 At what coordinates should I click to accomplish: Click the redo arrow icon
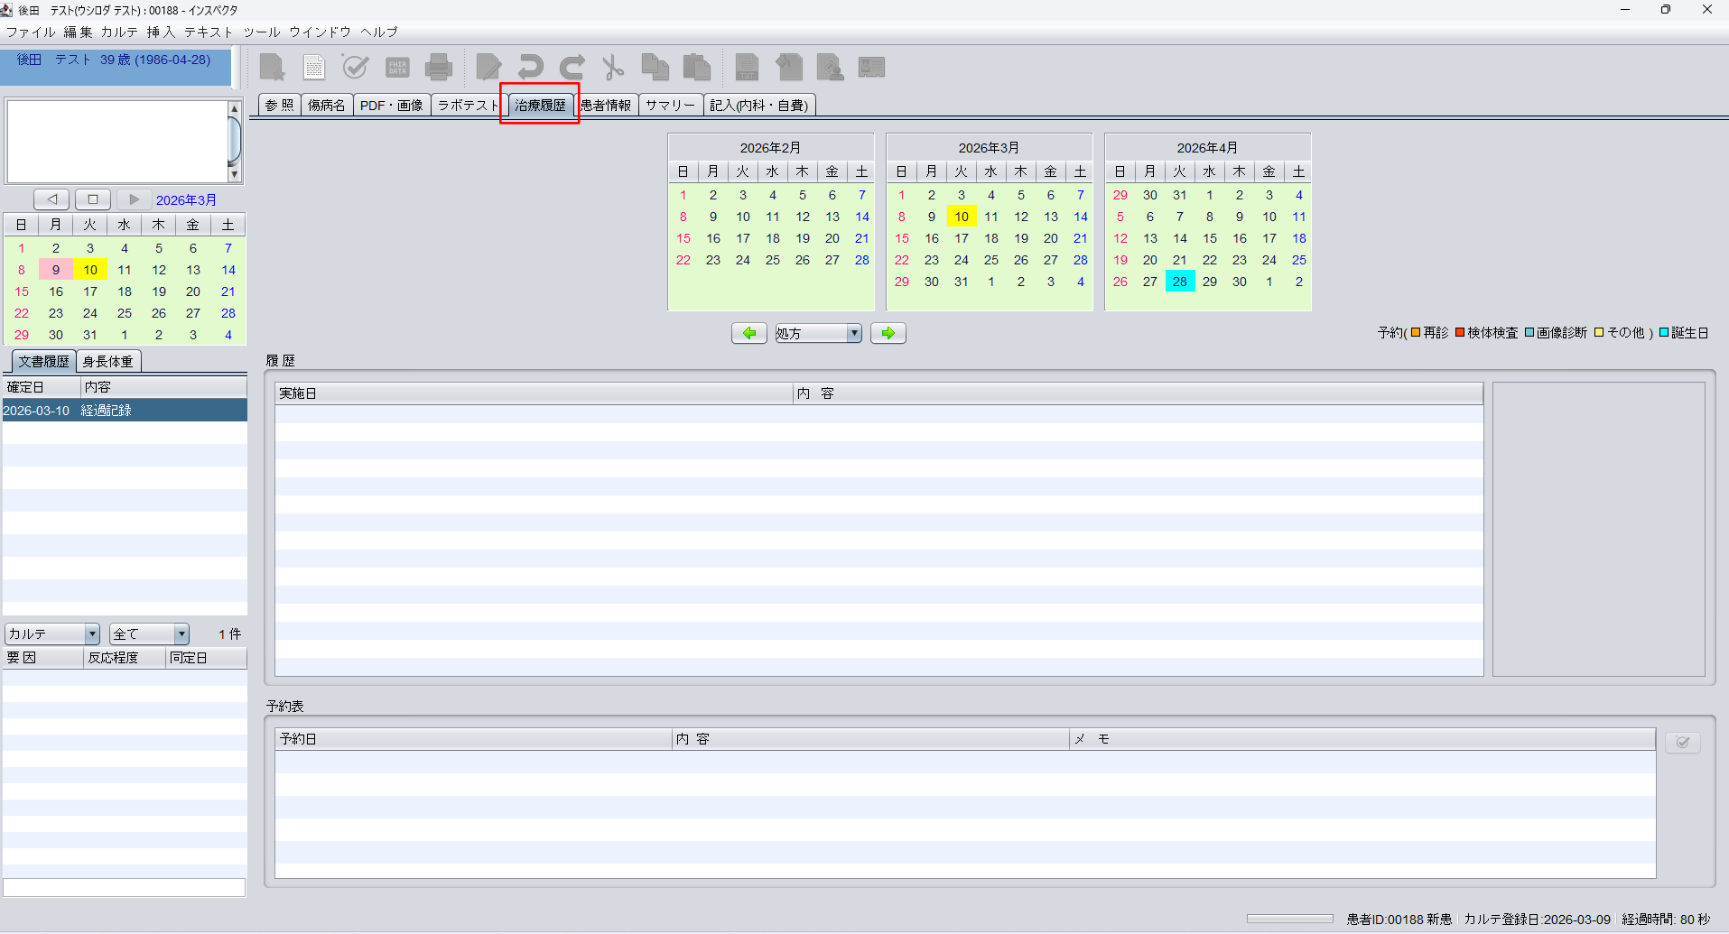572,68
